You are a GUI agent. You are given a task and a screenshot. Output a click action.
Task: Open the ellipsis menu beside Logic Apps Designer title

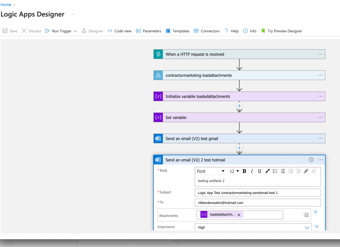tap(73, 14)
